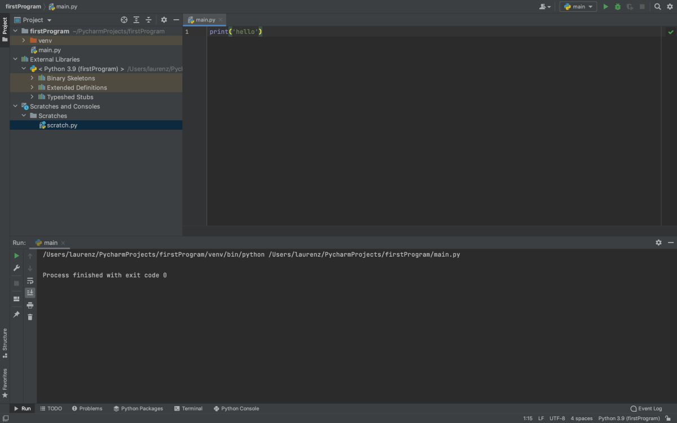The height and width of the screenshot is (423, 677).
Task: Toggle the Project side tab
Action: click(x=5, y=30)
